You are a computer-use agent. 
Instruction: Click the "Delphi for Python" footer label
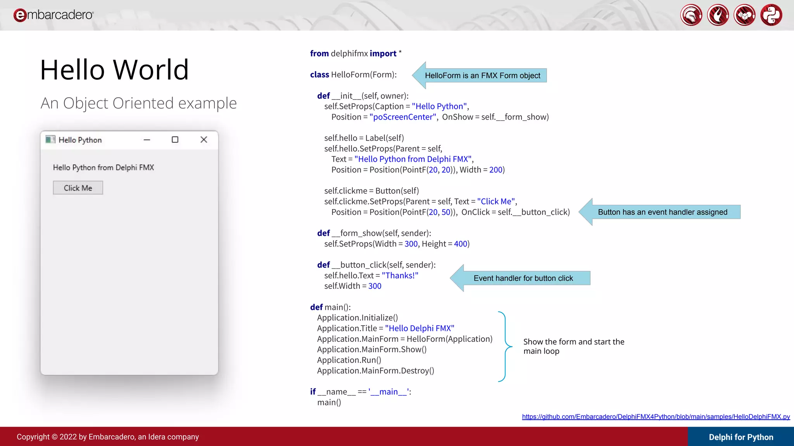tap(741, 437)
